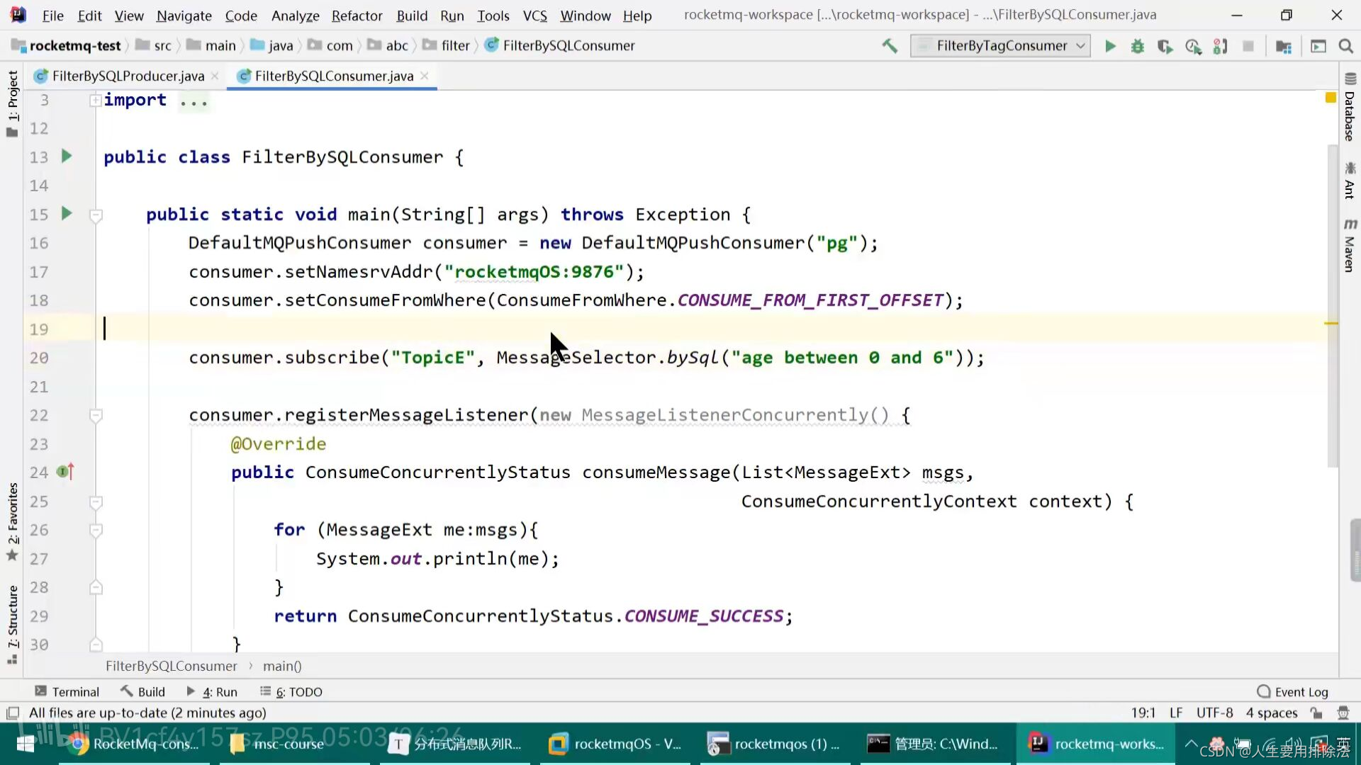
Task: Open the File menu
Action: [52, 16]
